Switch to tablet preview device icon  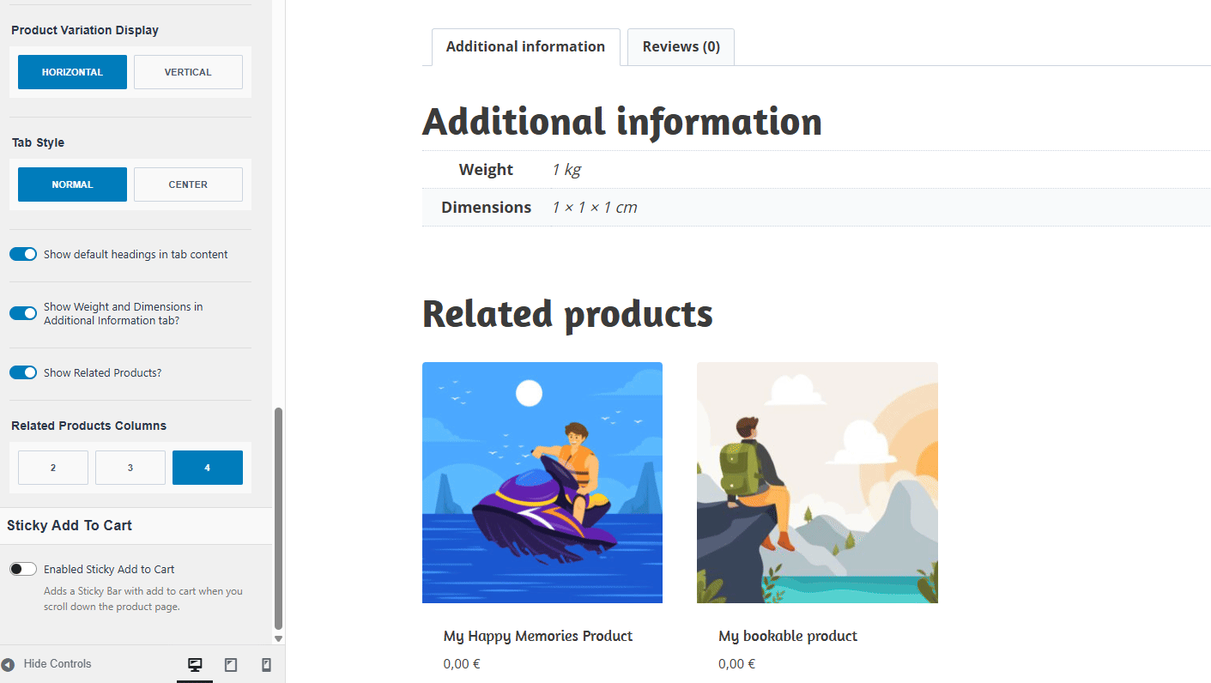[230, 664]
